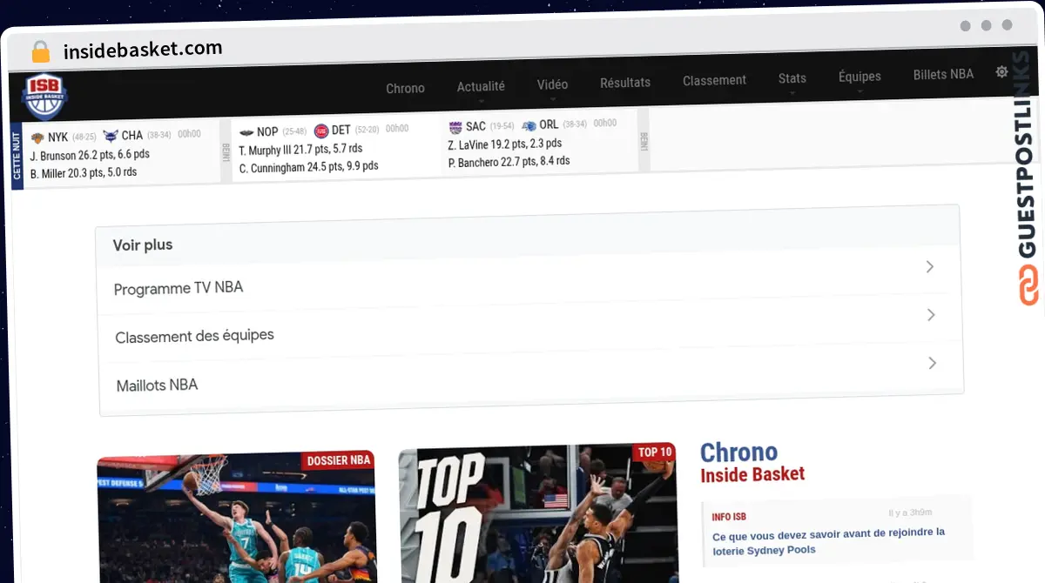Click the padlock icon in the address bar
The height and width of the screenshot is (583, 1045).
coord(40,50)
